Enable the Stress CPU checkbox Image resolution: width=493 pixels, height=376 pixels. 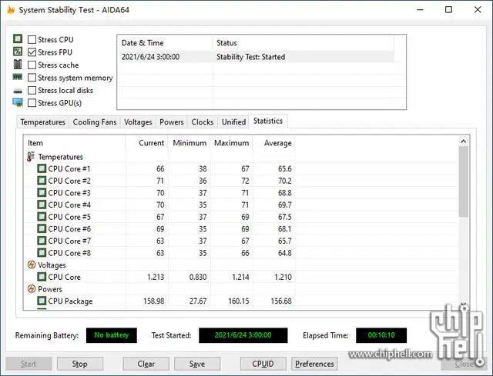click(32, 39)
